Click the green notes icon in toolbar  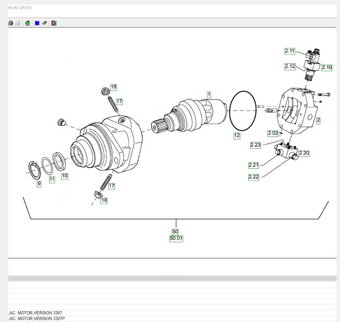(27, 23)
